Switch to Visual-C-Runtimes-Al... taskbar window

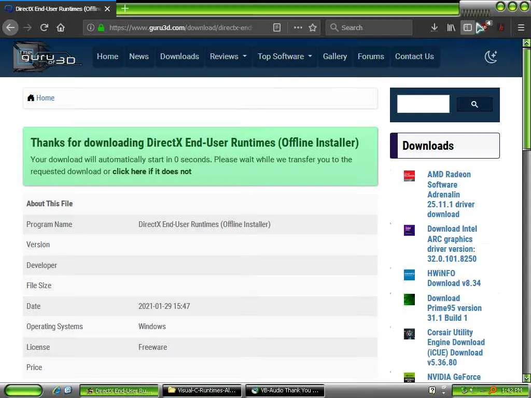pos(202,391)
